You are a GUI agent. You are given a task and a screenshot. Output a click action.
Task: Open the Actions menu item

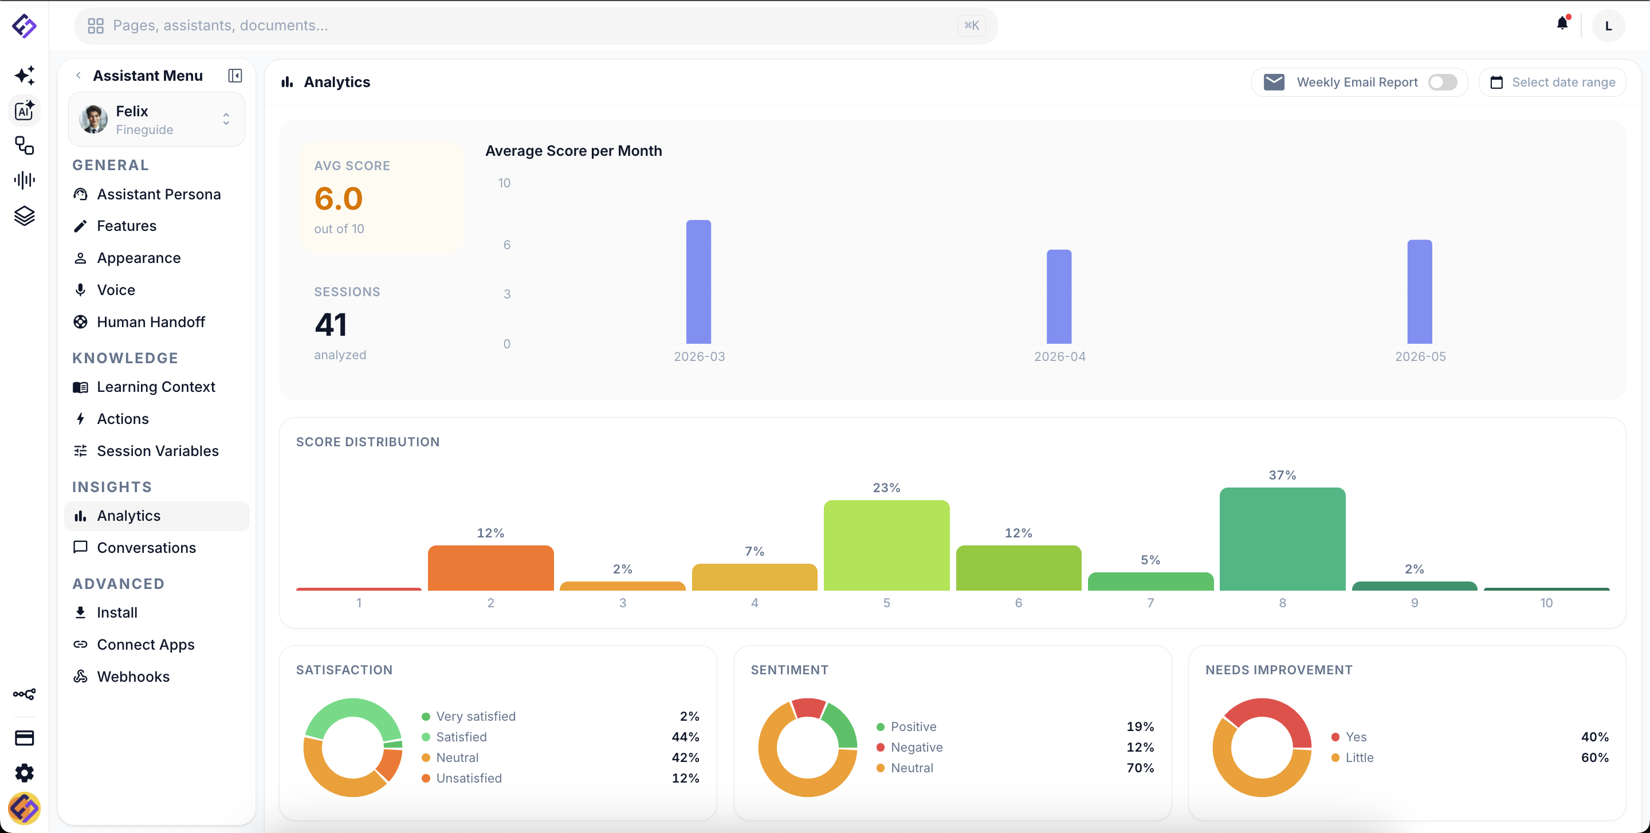pos(156,419)
